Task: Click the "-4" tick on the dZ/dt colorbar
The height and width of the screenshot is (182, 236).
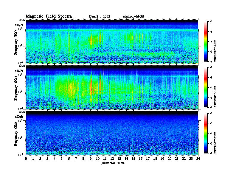Action: tap(211, 133)
